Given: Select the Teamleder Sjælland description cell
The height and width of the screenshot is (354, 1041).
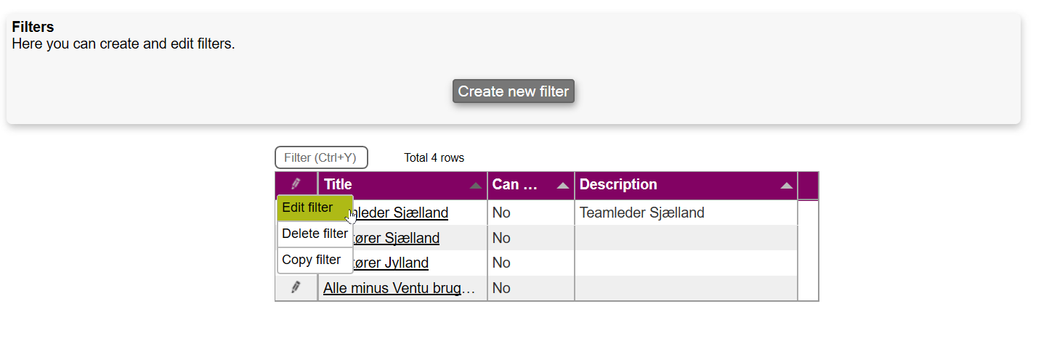Looking at the screenshot, I should pos(641,213).
